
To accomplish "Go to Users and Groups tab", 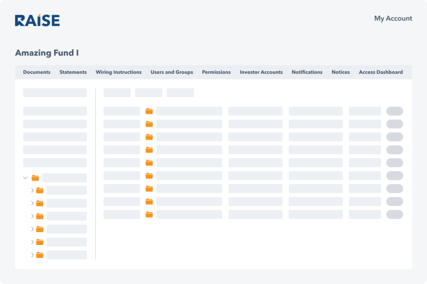I will pos(172,72).
